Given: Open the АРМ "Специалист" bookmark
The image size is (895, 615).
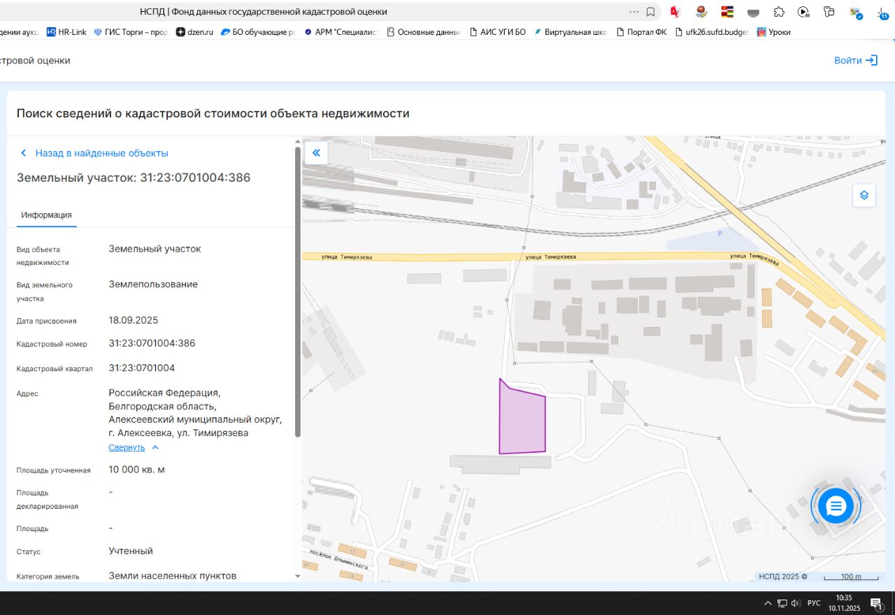Looking at the screenshot, I should [x=341, y=32].
